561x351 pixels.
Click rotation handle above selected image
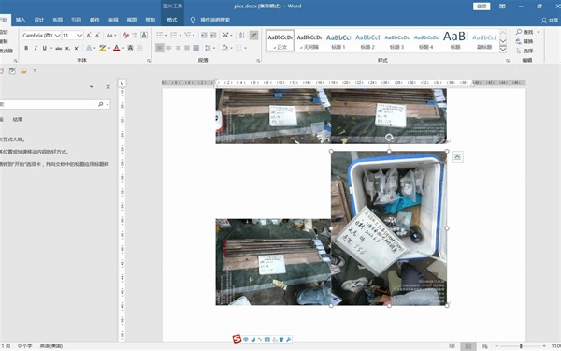389,138
